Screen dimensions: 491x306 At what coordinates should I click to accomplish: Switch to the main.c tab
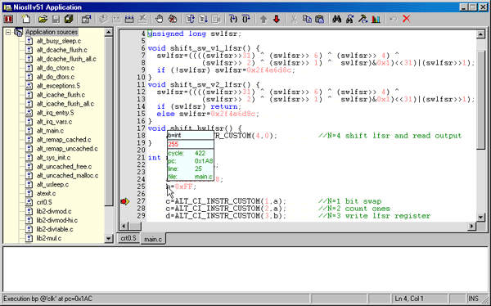point(153,239)
